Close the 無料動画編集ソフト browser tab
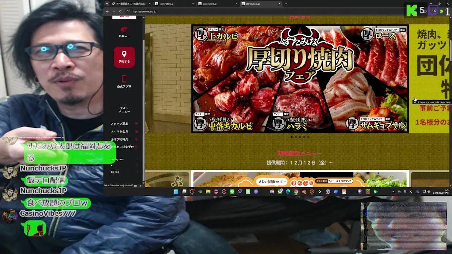452x254 pixels. coord(150,4)
